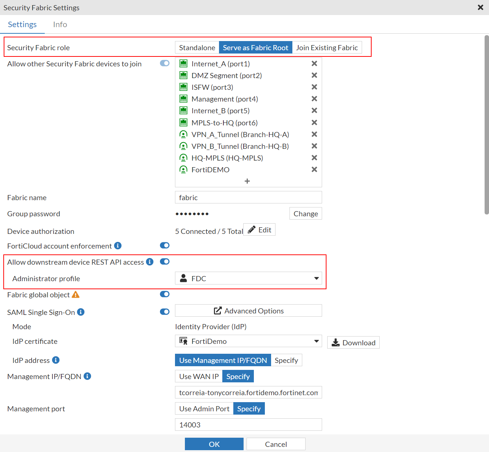Open Administrator profile FDC dropdown

(x=248, y=278)
